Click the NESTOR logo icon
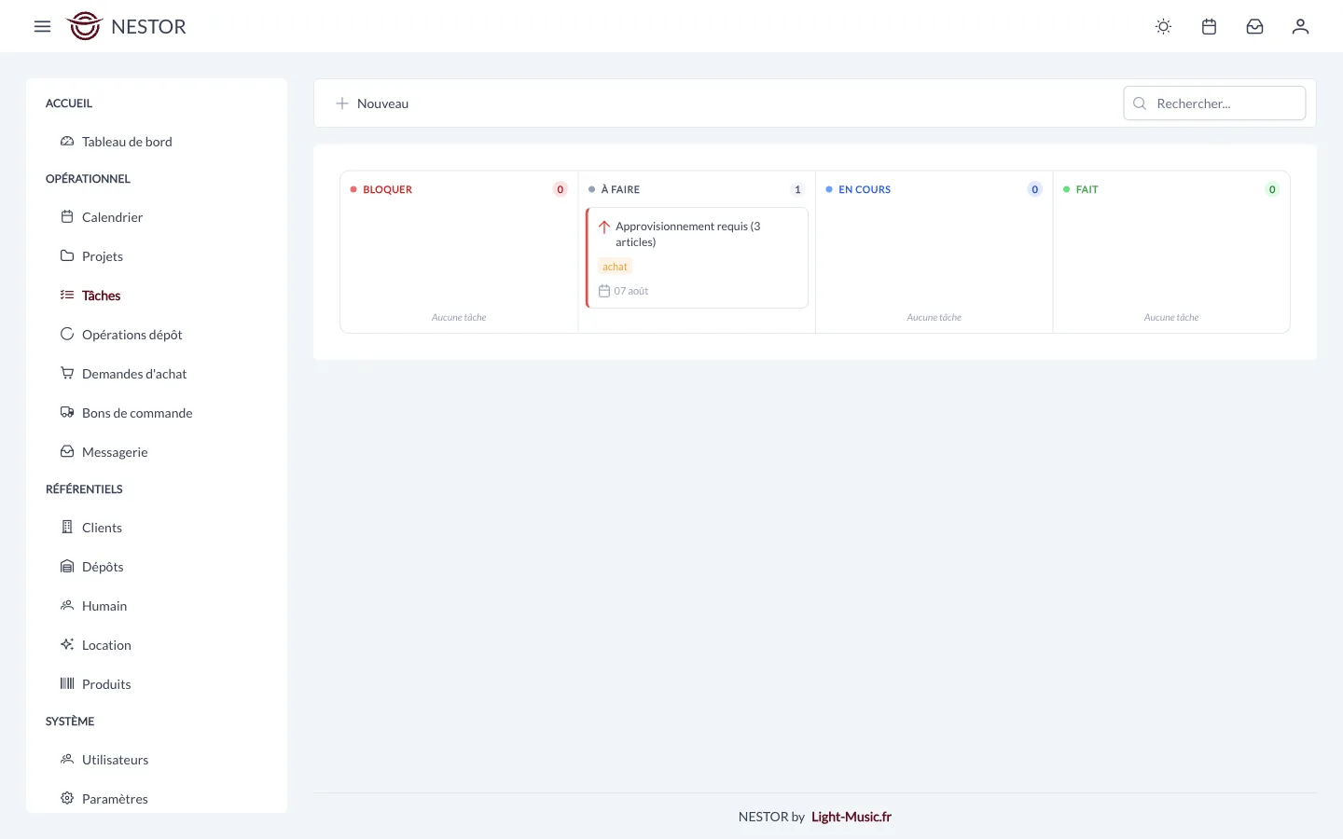The height and width of the screenshot is (839, 1343). click(84, 26)
